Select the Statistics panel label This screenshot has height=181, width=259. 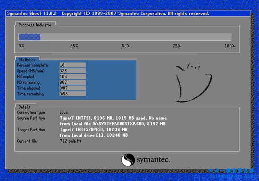click(x=27, y=60)
